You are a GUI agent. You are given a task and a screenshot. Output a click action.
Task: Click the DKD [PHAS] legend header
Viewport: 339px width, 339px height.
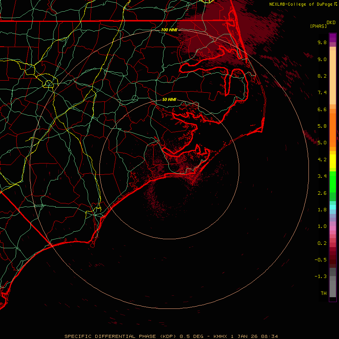pyautogui.click(x=322, y=24)
